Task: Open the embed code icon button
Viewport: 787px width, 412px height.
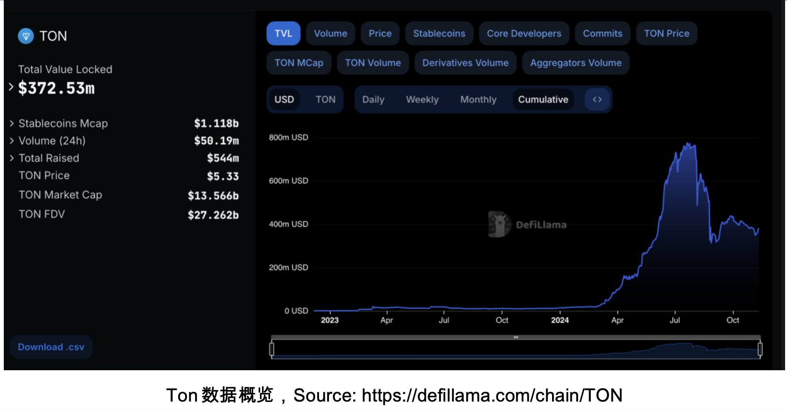Action: [597, 100]
